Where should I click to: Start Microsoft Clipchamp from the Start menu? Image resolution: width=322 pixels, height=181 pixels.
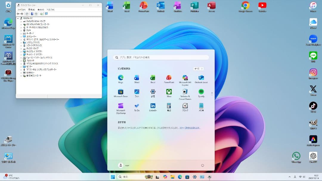(x=120, y=106)
